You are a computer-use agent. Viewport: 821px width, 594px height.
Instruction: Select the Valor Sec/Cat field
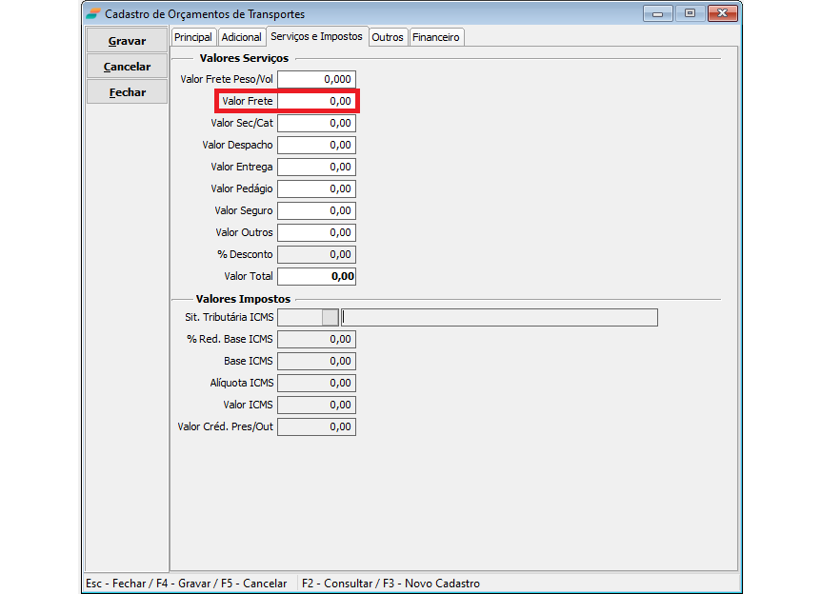pyautogui.click(x=316, y=123)
